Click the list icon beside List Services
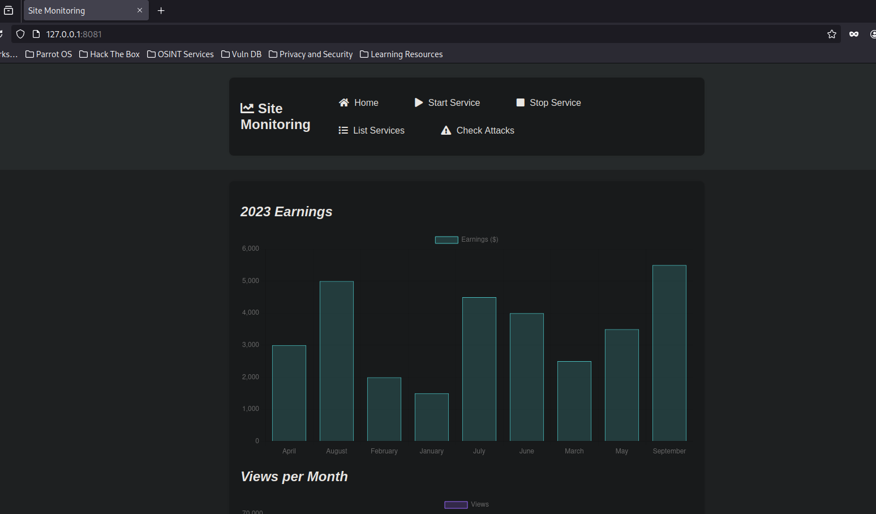This screenshot has height=514, width=876. [x=343, y=130]
